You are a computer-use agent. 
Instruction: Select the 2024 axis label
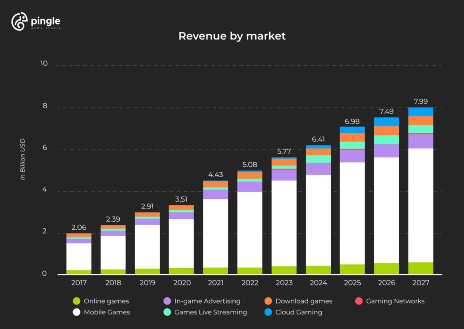pyautogui.click(x=319, y=282)
